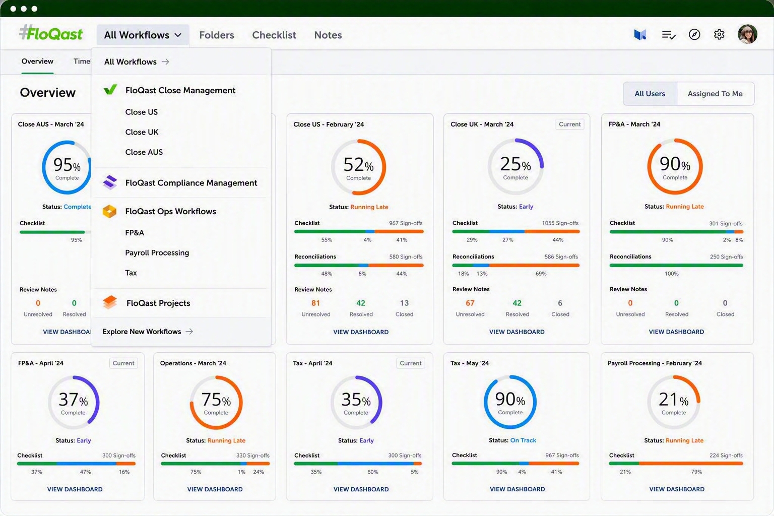This screenshot has height=516, width=774.
Task: Click the Overview page heading
Action: [48, 93]
